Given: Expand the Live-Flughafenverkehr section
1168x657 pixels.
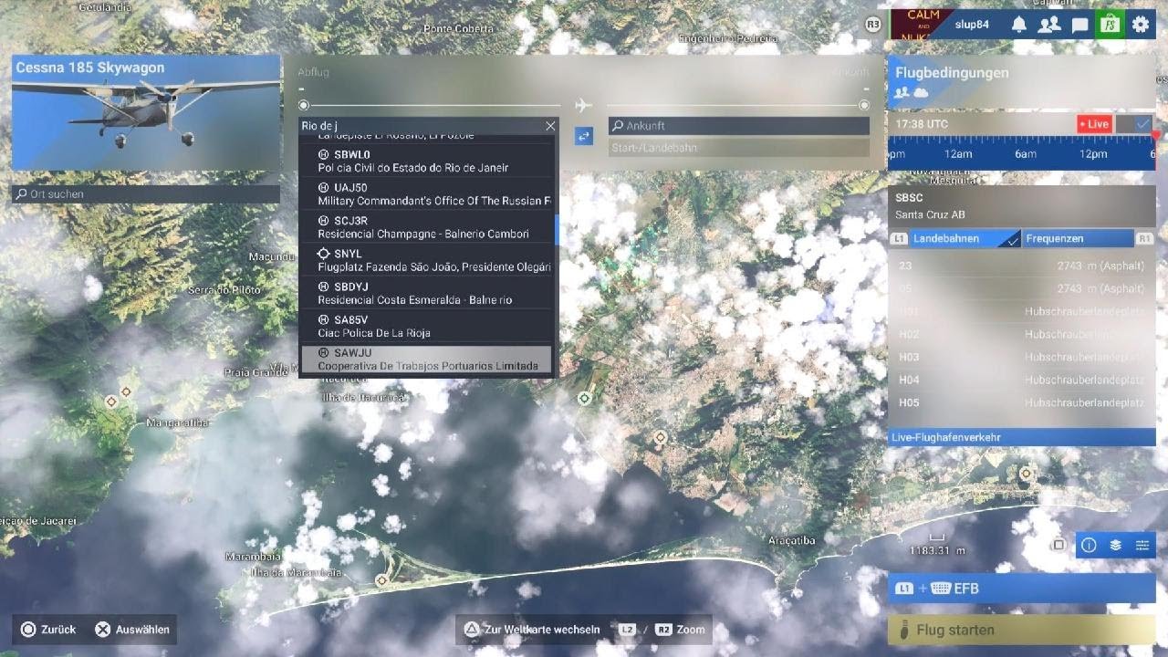Looking at the screenshot, I should (1022, 437).
